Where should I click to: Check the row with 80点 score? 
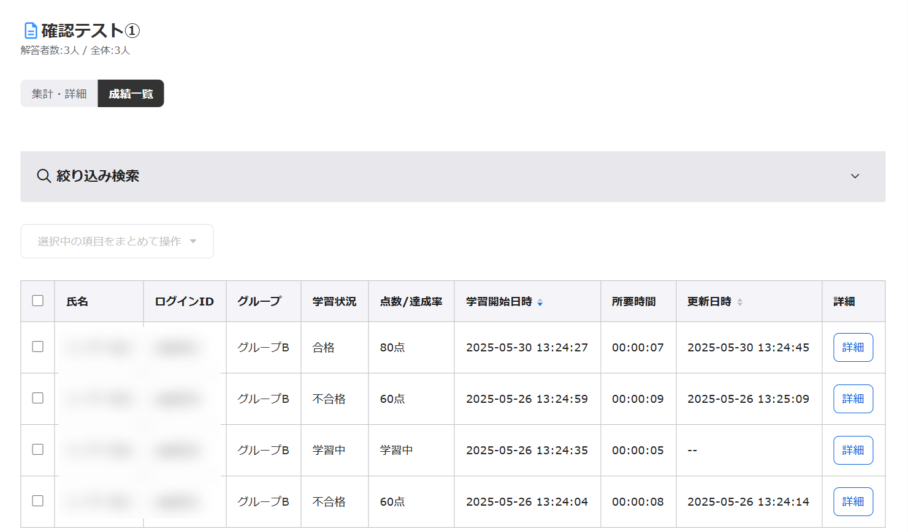38,347
